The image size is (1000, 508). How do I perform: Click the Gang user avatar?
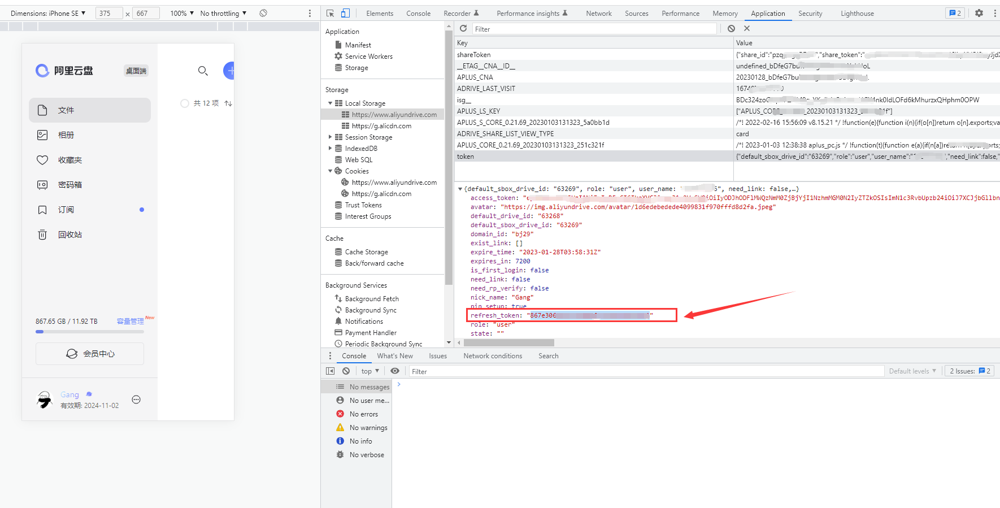click(x=44, y=400)
